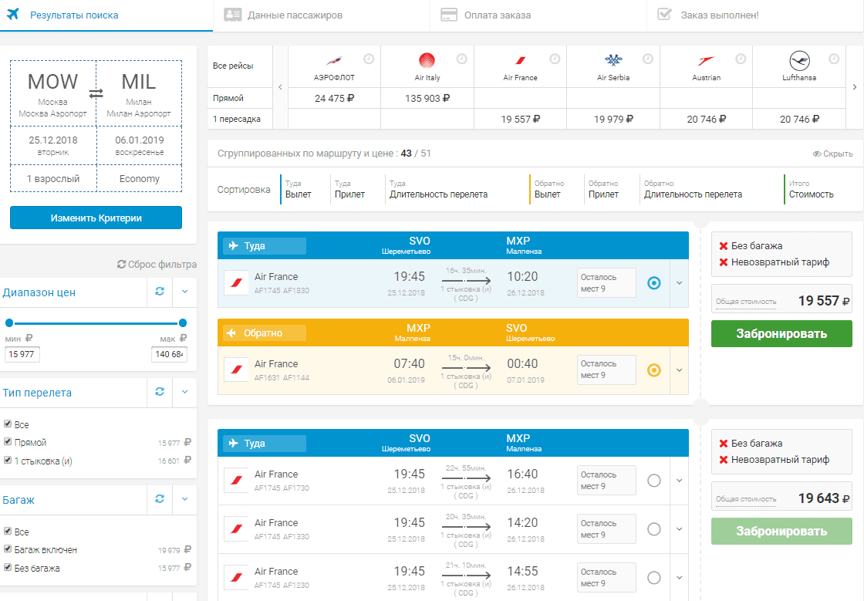Select Aeroflot direct price 24 475 ₽
Image resolution: width=864 pixels, height=601 pixels.
point(334,98)
